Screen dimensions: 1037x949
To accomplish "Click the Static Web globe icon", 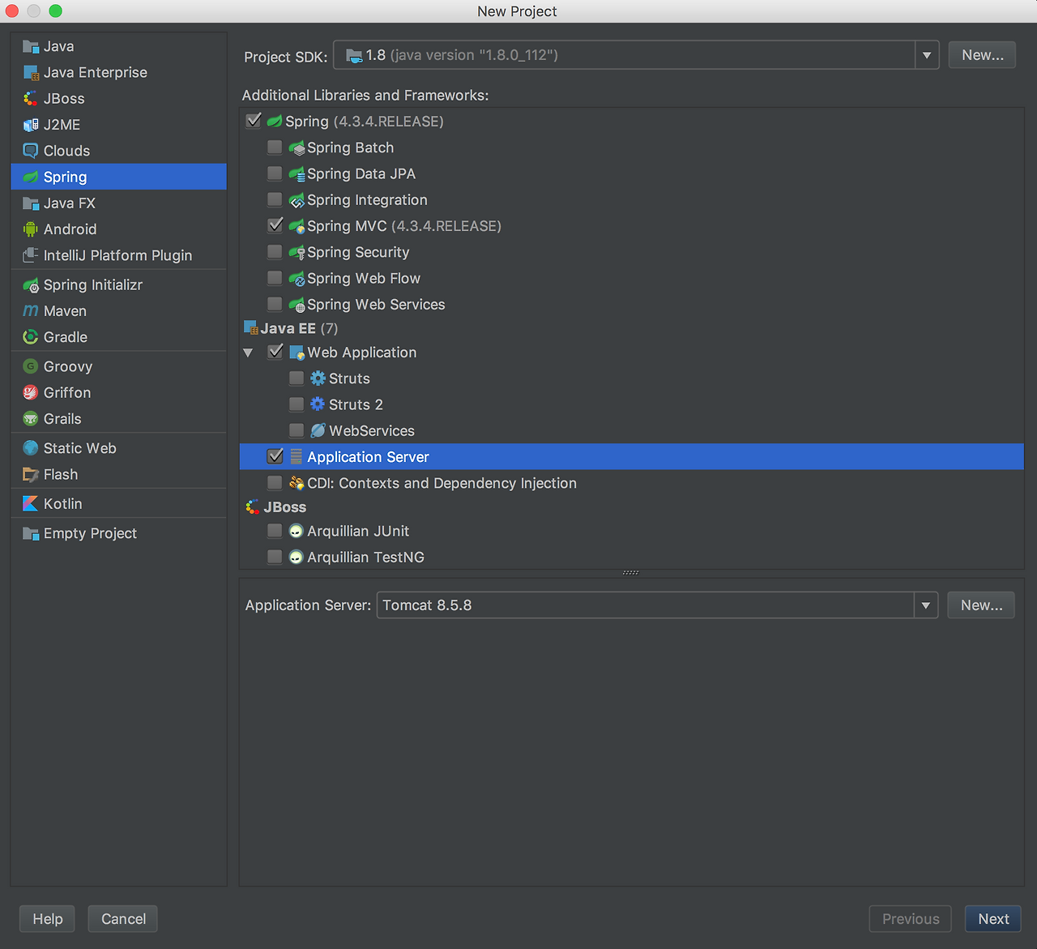I will click(x=31, y=448).
